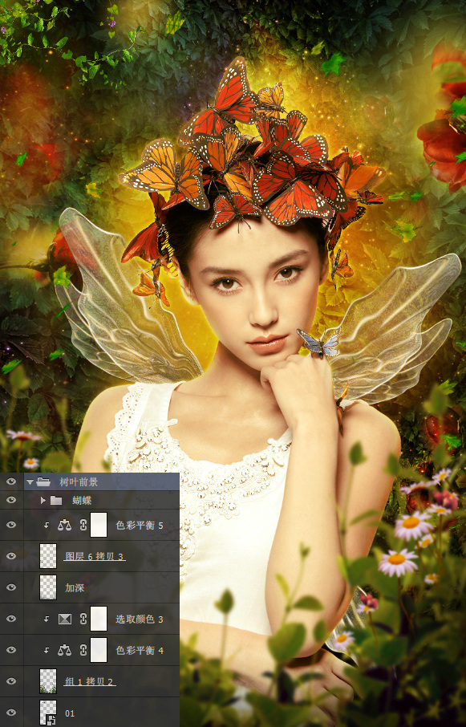
Task: Click smart object thumbnail of layer 01
Action: click(48, 713)
